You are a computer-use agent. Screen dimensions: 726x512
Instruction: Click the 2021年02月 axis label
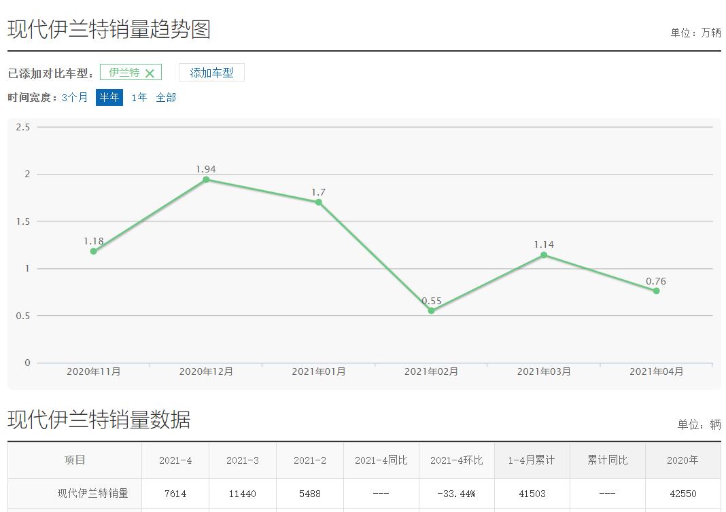431,371
